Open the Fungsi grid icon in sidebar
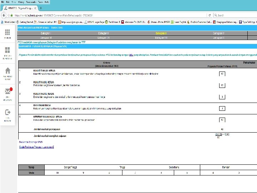This screenshot has width=257, height=193. [7, 32]
